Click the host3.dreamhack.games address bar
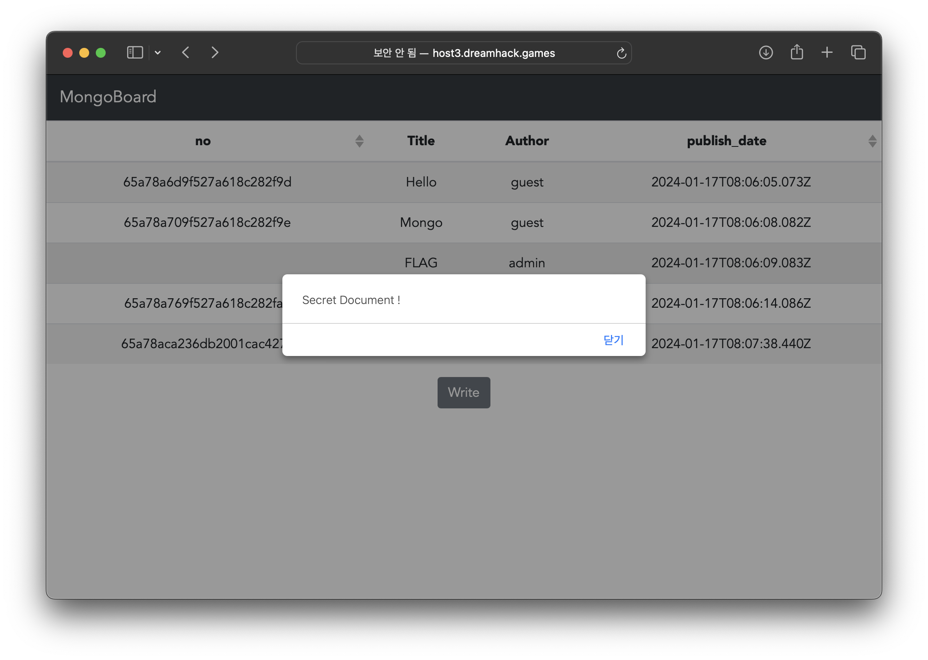Screen dimensions: 928x660 tap(464, 53)
